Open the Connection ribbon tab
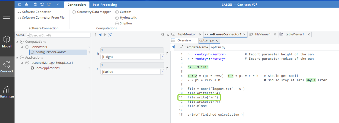The width and height of the screenshot is (339, 123). pyautogui.click(x=77, y=5)
